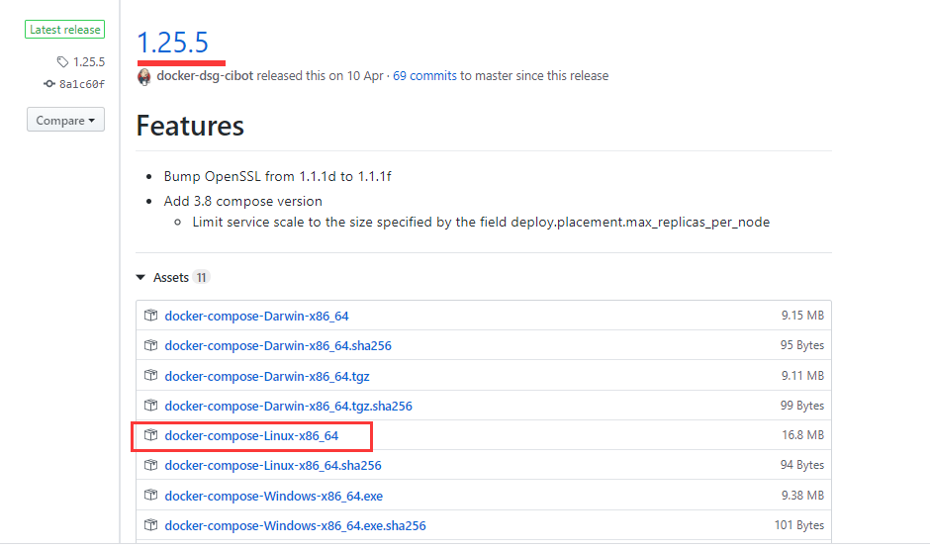Click package icon for docker-compose-Windows-x86_64.exe
This screenshot has width=930, height=549.
pos(150,495)
